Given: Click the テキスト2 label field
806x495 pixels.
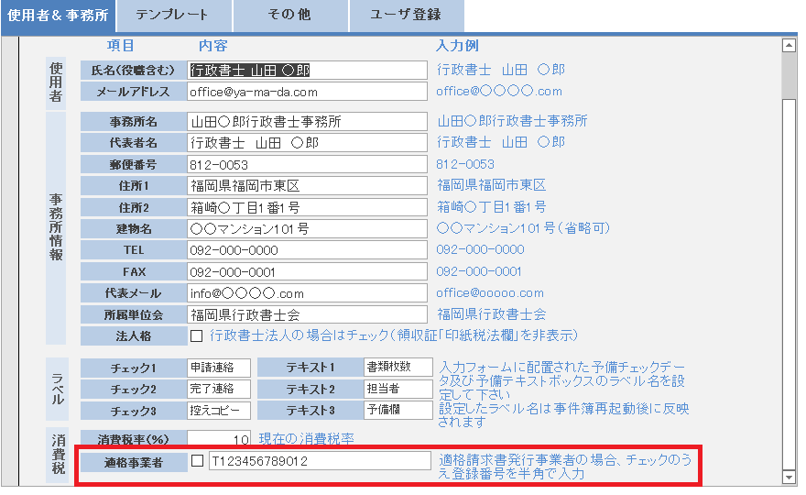Looking at the screenshot, I should coord(397,389).
